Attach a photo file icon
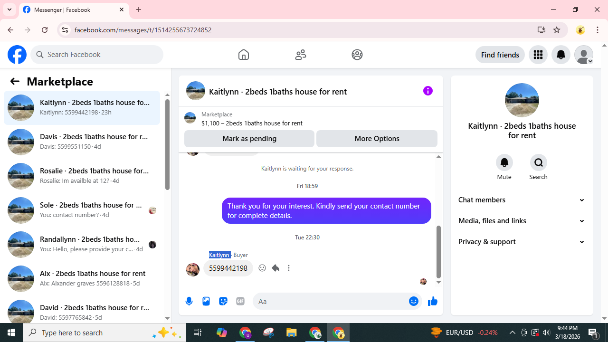Image resolution: width=608 pixels, height=342 pixels. point(206,301)
